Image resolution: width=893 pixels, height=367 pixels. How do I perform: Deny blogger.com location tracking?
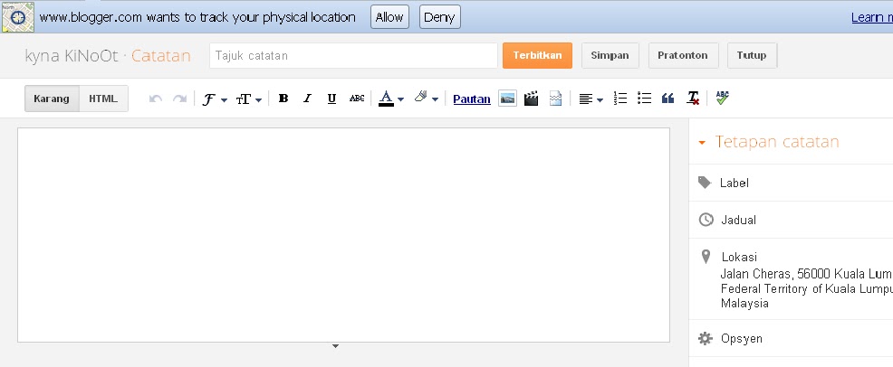(x=439, y=17)
